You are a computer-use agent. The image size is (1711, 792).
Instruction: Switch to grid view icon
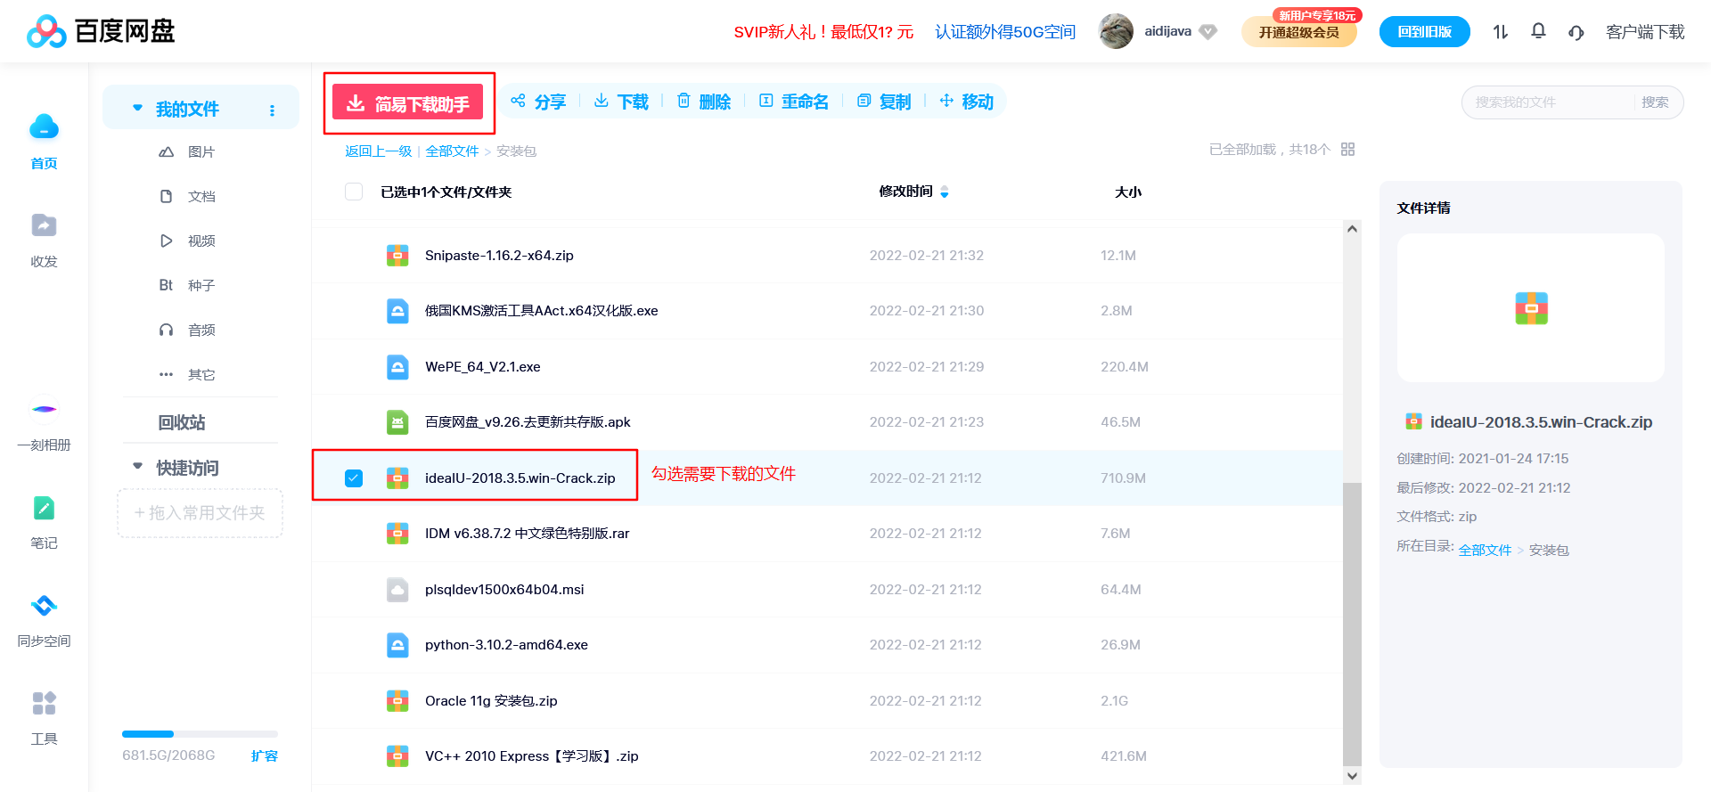pyautogui.click(x=1347, y=149)
